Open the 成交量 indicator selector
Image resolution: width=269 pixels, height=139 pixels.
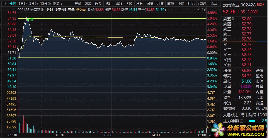click(81, 9)
